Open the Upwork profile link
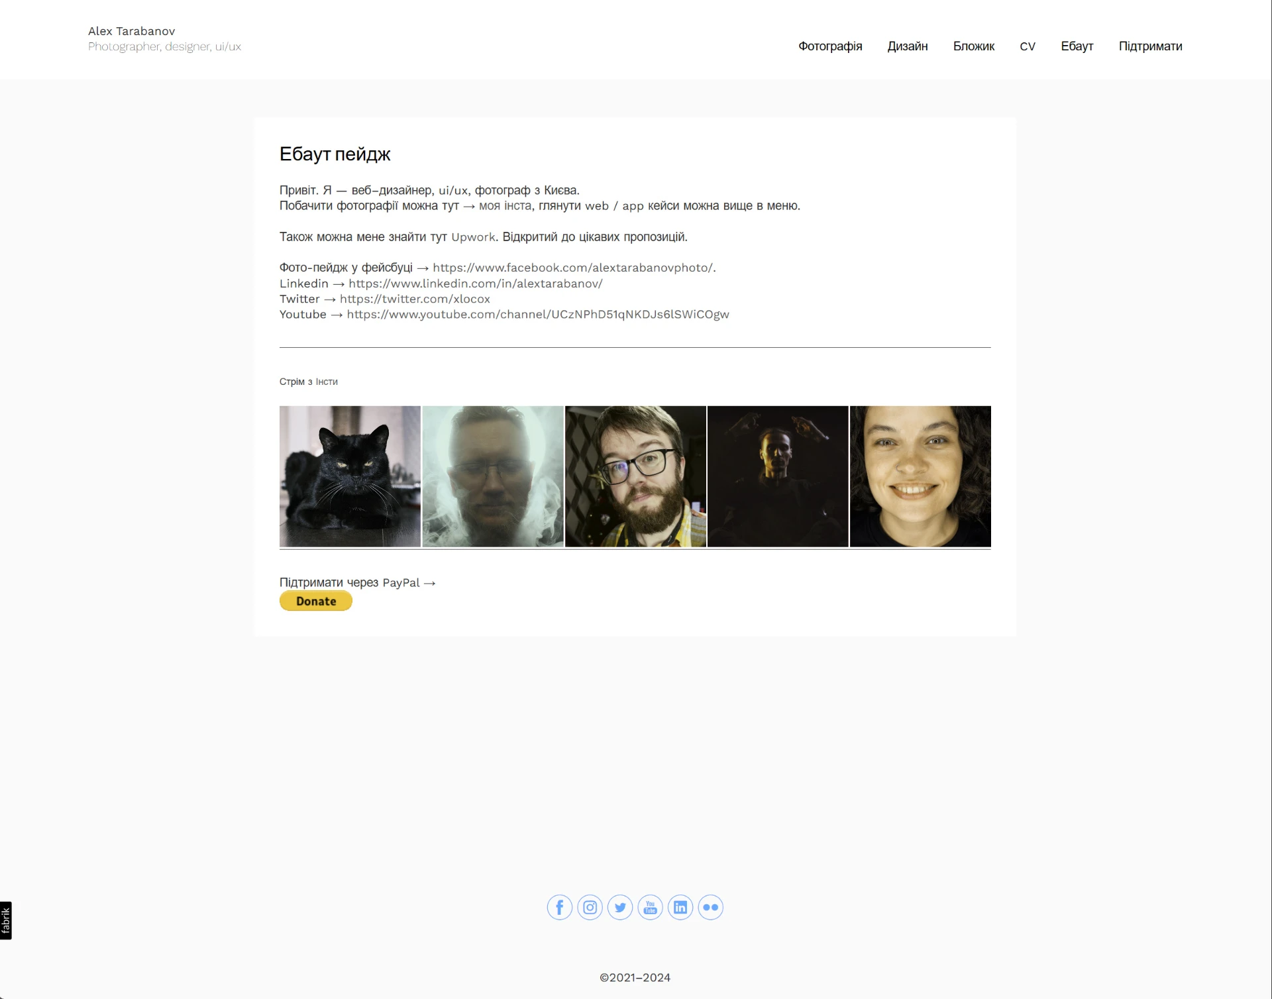 (x=473, y=237)
